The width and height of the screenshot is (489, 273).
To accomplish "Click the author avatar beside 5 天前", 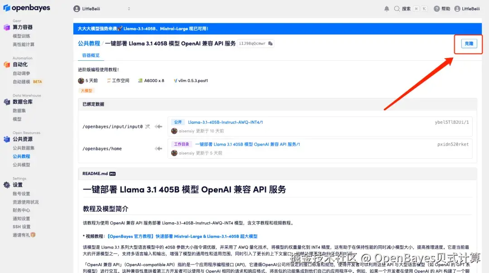I will (81, 81).
